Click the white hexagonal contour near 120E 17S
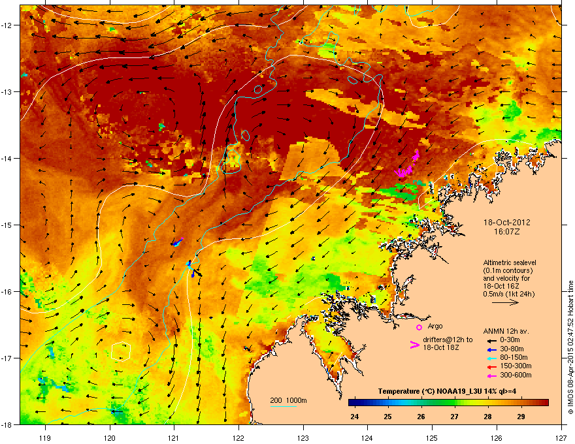The height and width of the screenshot is (444, 575). coord(121,351)
